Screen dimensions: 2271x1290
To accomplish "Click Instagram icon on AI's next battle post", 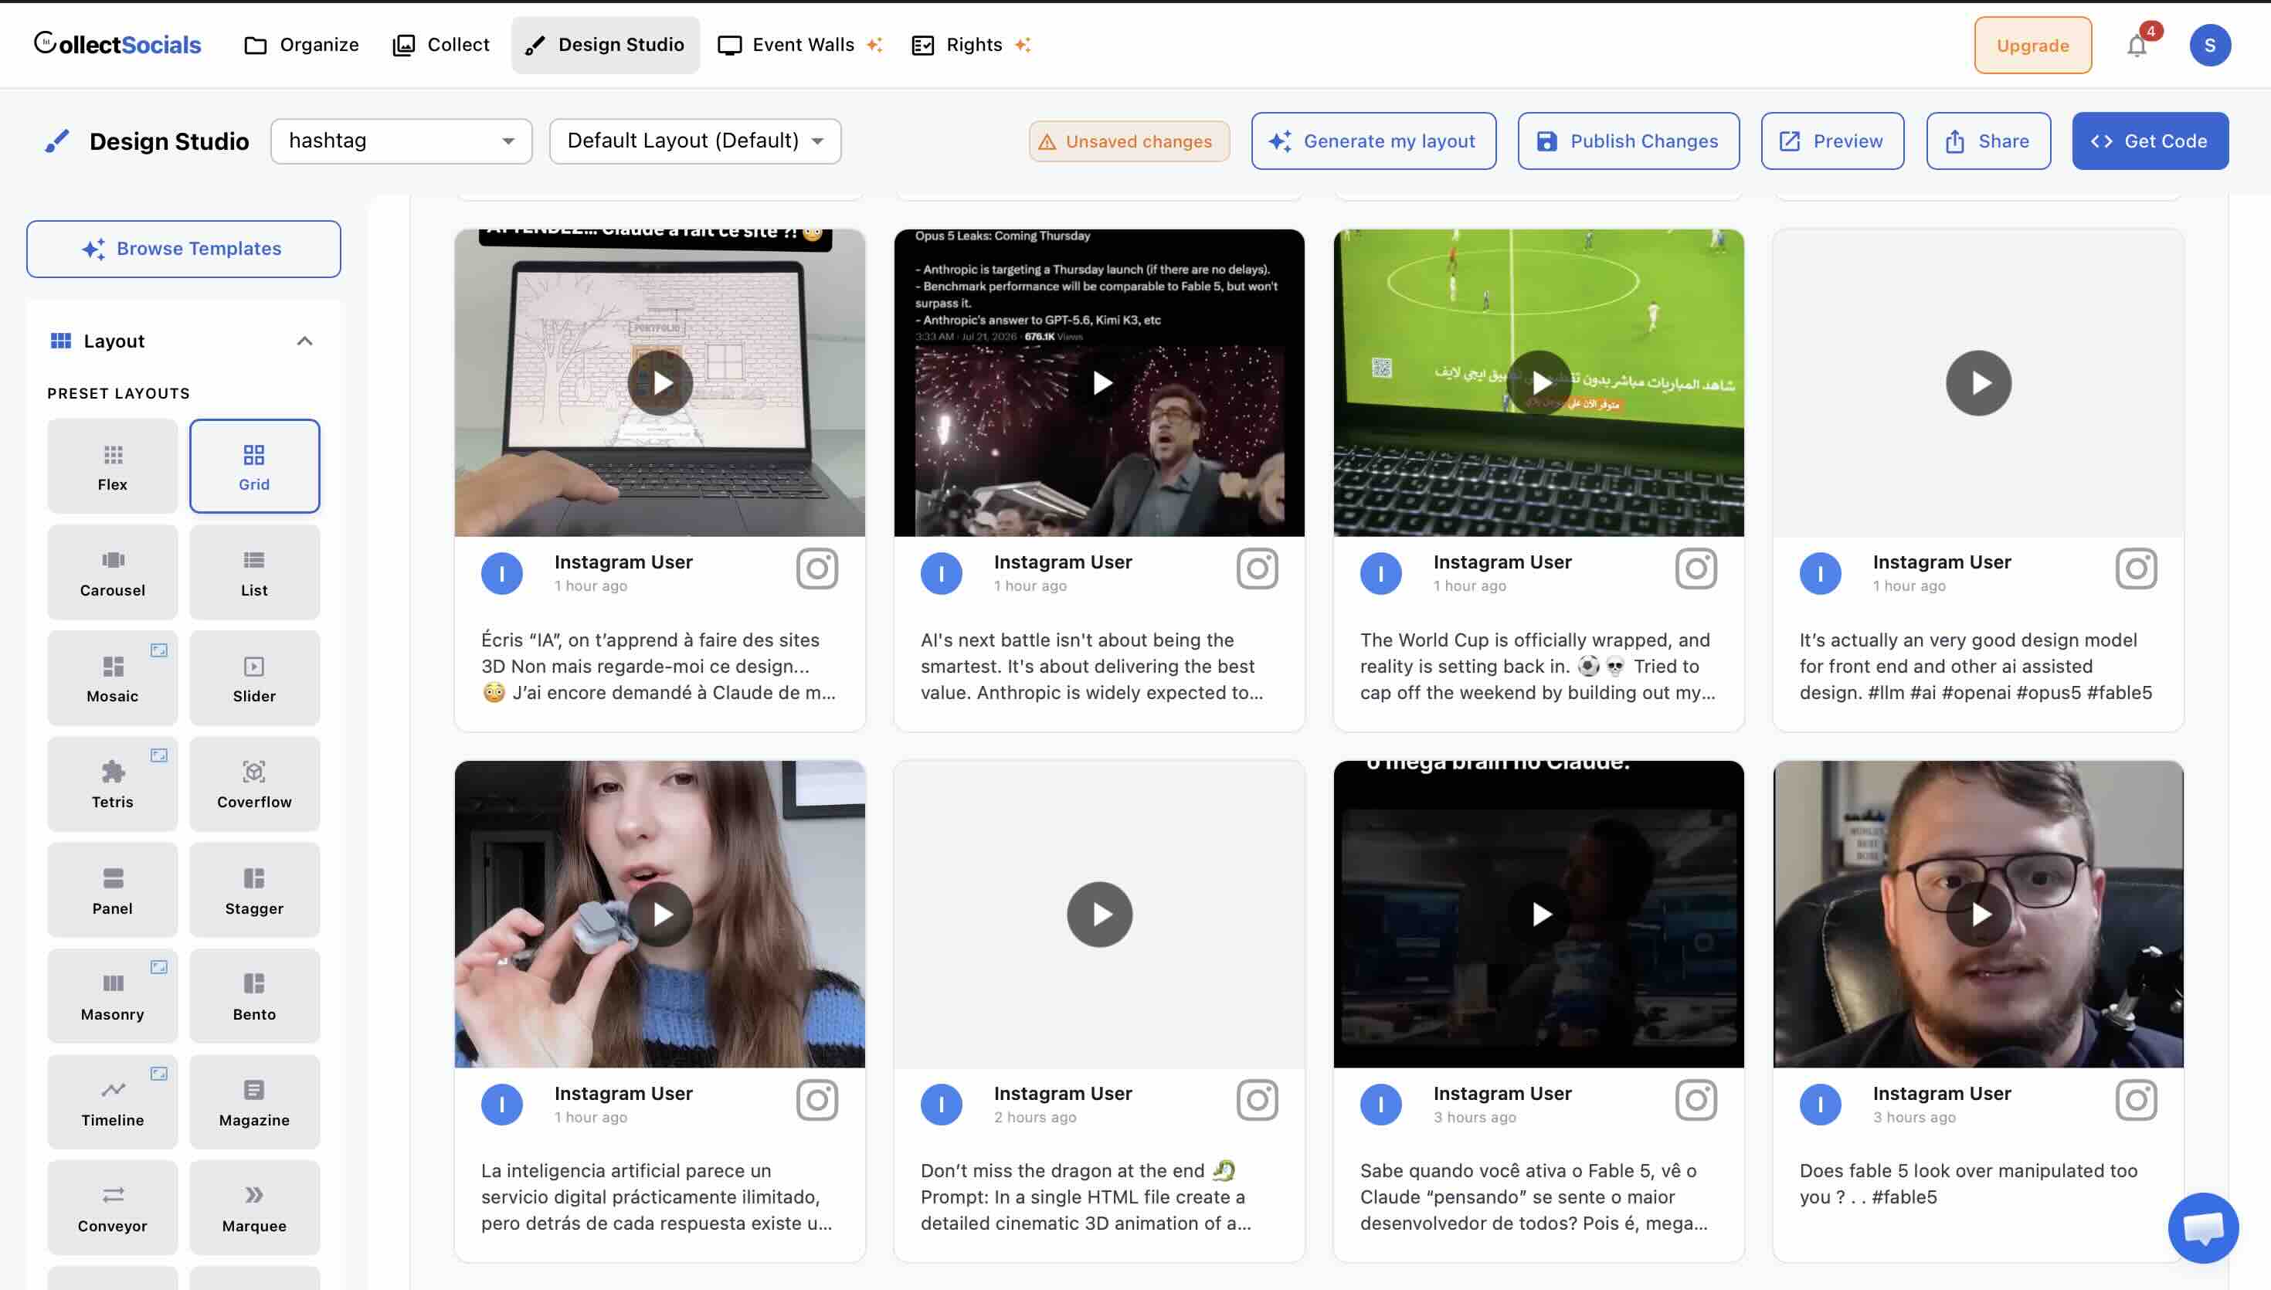I will point(1257,569).
